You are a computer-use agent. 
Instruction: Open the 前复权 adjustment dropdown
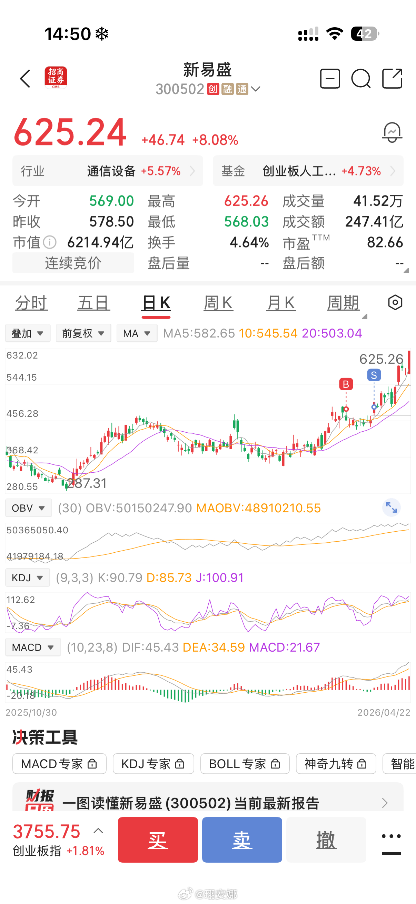(x=83, y=333)
